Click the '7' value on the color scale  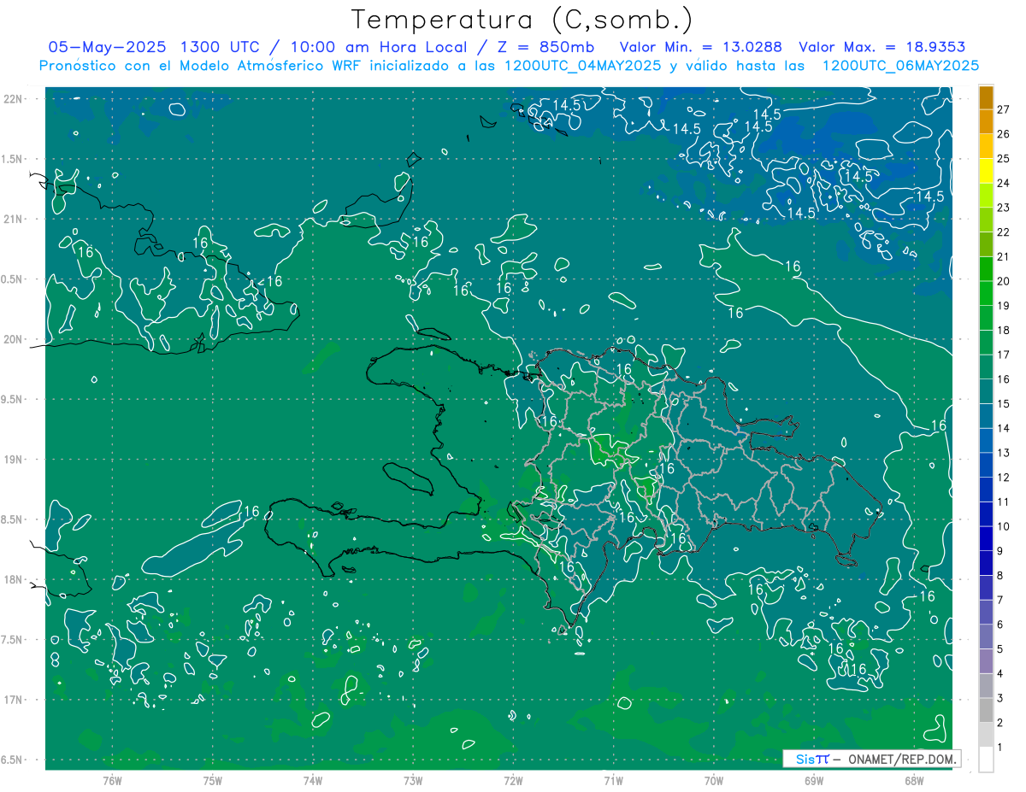pyautogui.click(x=1000, y=600)
